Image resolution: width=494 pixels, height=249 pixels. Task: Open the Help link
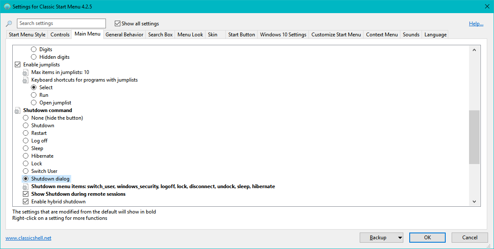point(476,24)
